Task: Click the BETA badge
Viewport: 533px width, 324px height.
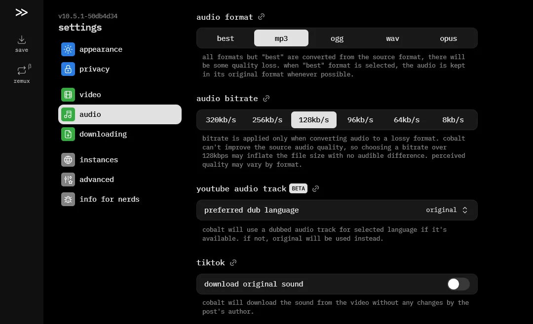Action: pyautogui.click(x=299, y=188)
